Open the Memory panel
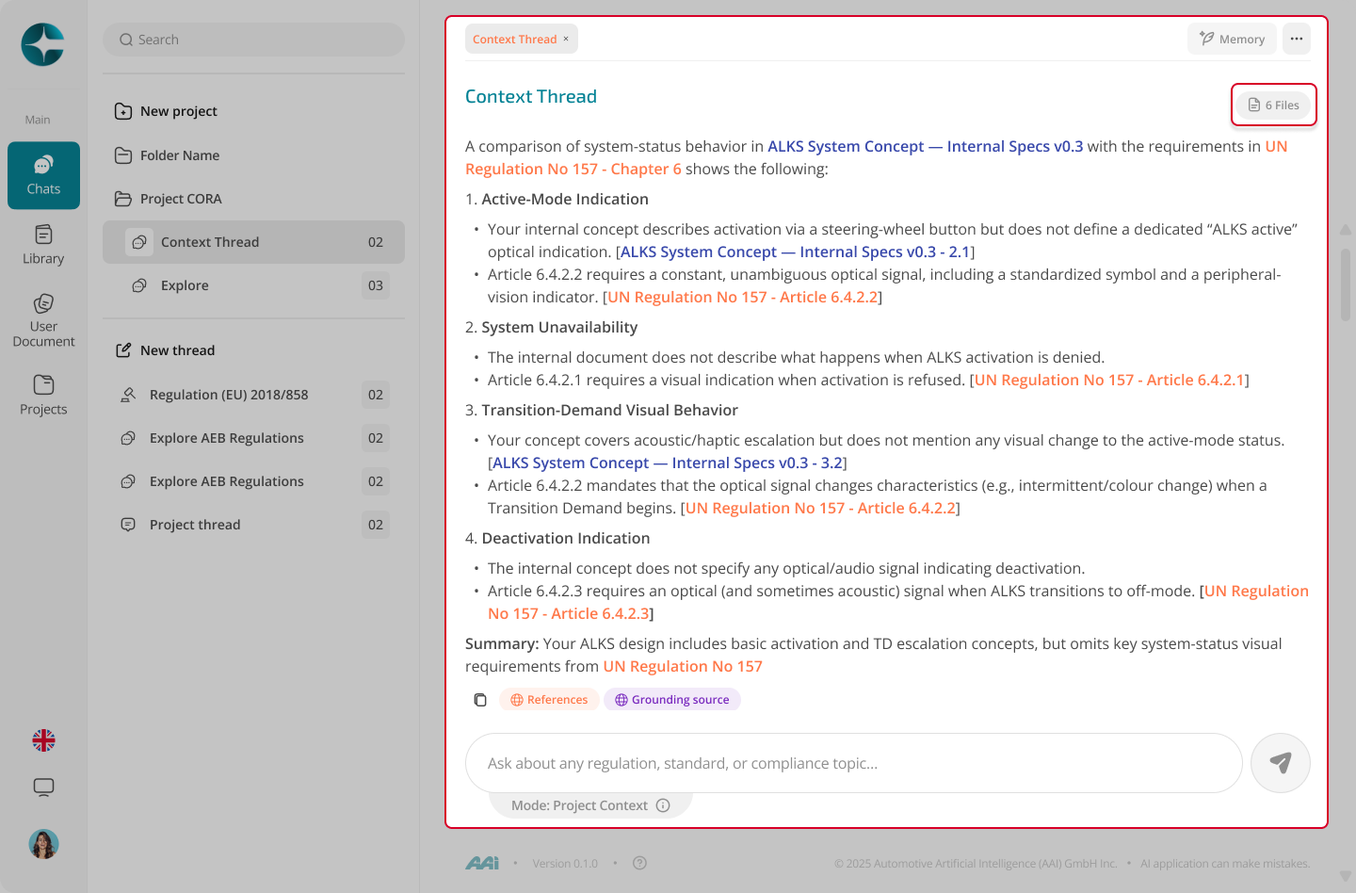 1232,39
